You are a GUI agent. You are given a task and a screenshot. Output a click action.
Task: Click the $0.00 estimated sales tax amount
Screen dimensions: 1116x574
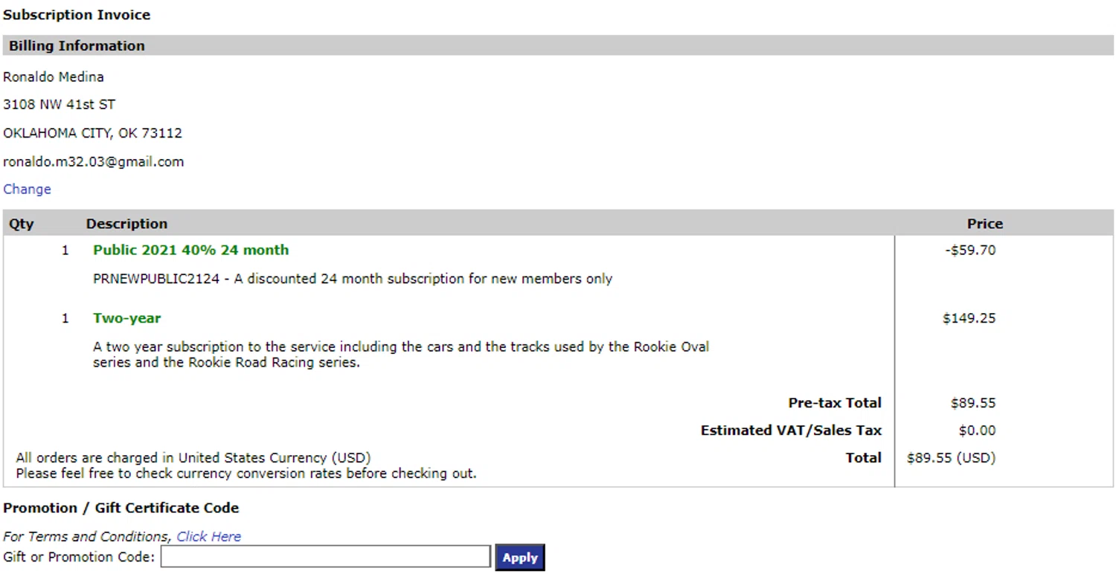coord(977,430)
